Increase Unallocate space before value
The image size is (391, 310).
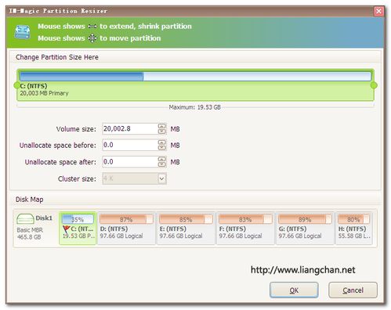tap(162, 142)
